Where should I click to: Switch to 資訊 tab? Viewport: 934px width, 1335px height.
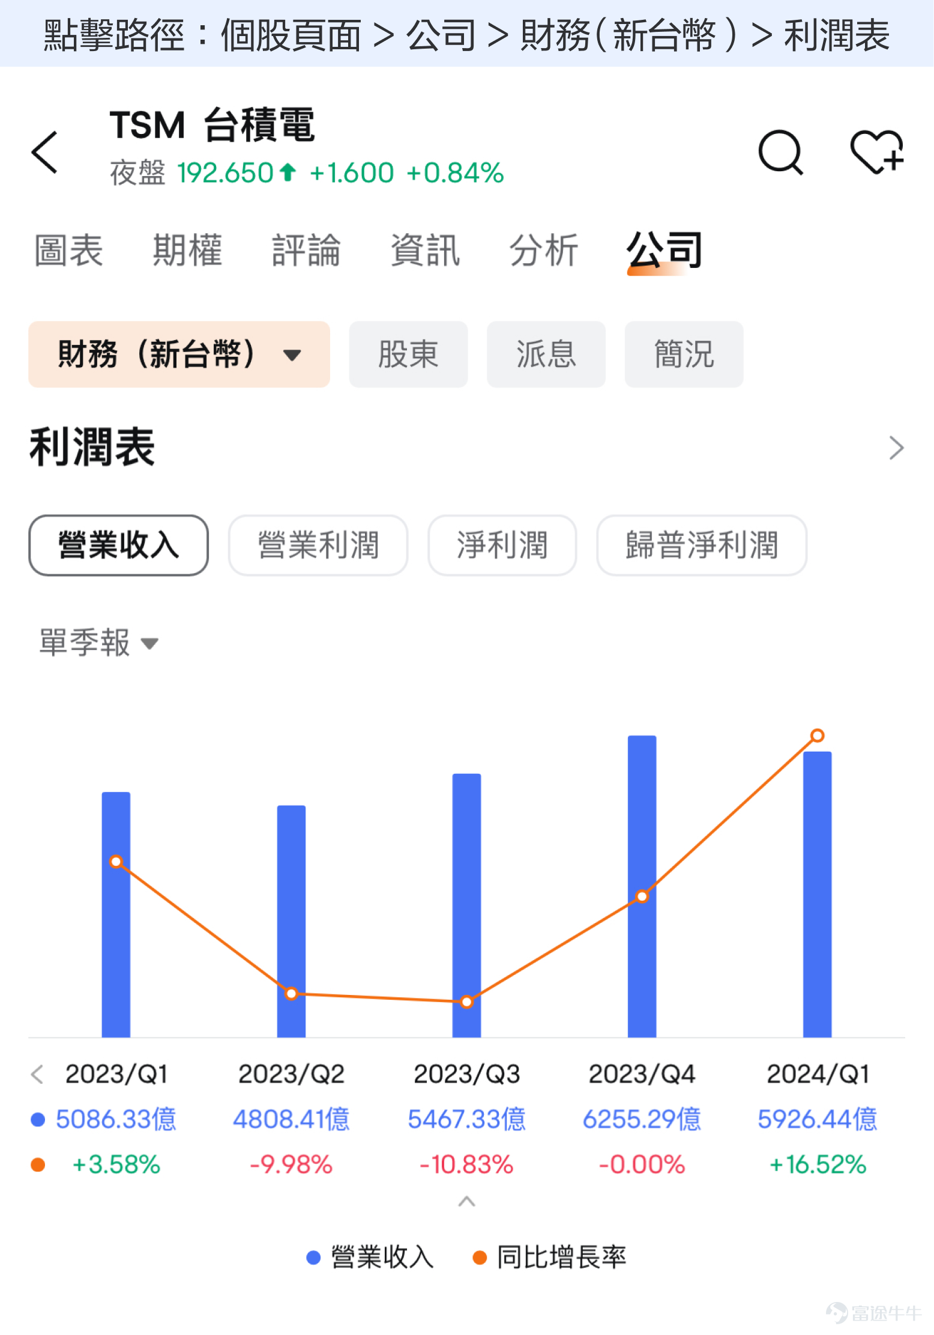pos(425,250)
